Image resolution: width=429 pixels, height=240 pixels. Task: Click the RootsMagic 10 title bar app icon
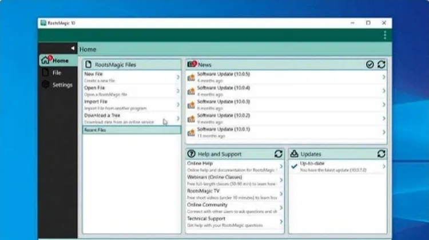[x=43, y=23]
